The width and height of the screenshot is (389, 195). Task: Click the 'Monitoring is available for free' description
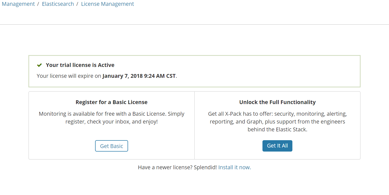point(112,118)
